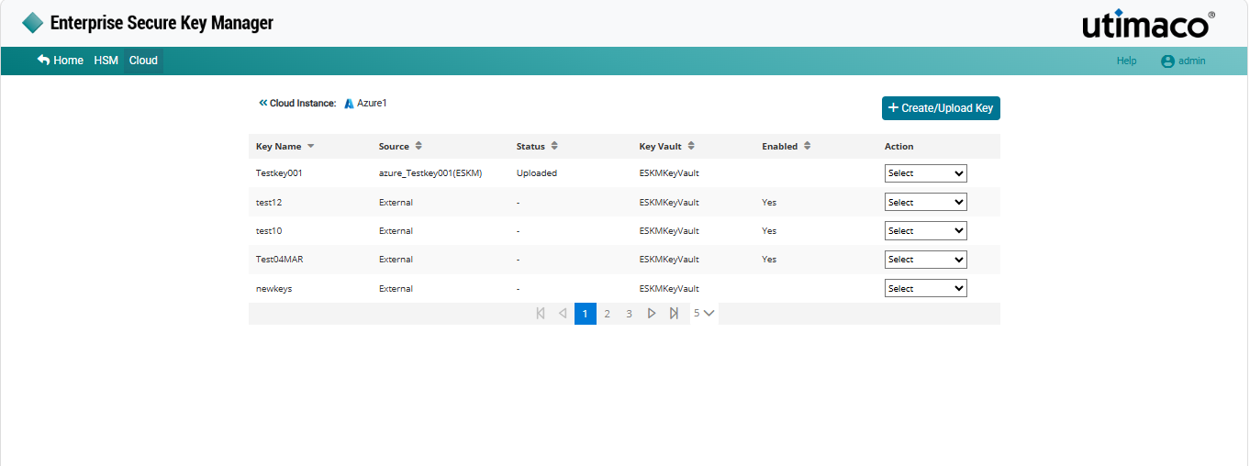Open rows-per-page dropdown showing 5
Viewport: 1250px width, 466px height.
(x=704, y=314)
